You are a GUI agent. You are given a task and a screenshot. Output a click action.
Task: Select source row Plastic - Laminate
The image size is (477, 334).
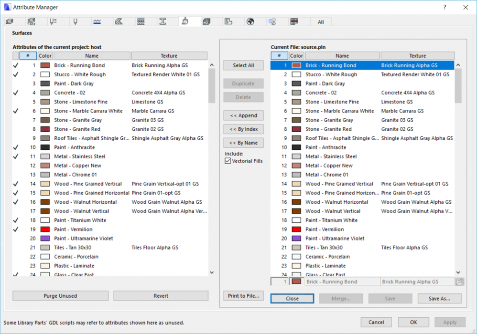coord(362,266)
